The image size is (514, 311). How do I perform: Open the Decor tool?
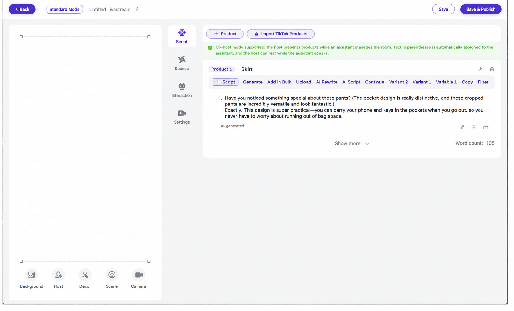tap(85, 279)
